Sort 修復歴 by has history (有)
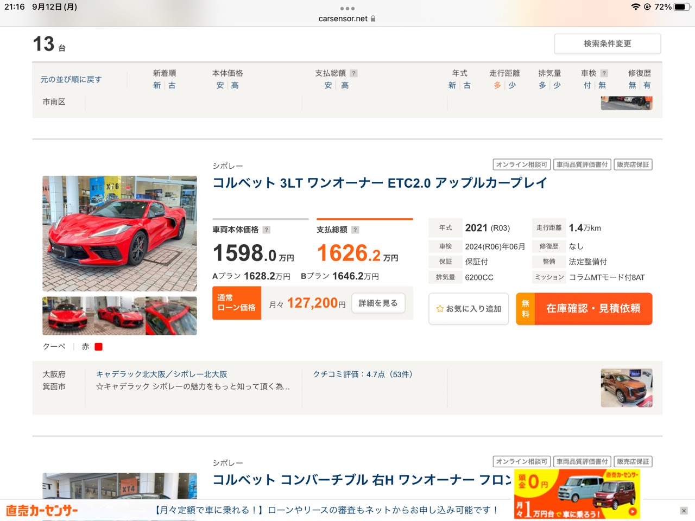Image resolution: width=695 pixels, height=521 pixels. (x=647, y=85)
